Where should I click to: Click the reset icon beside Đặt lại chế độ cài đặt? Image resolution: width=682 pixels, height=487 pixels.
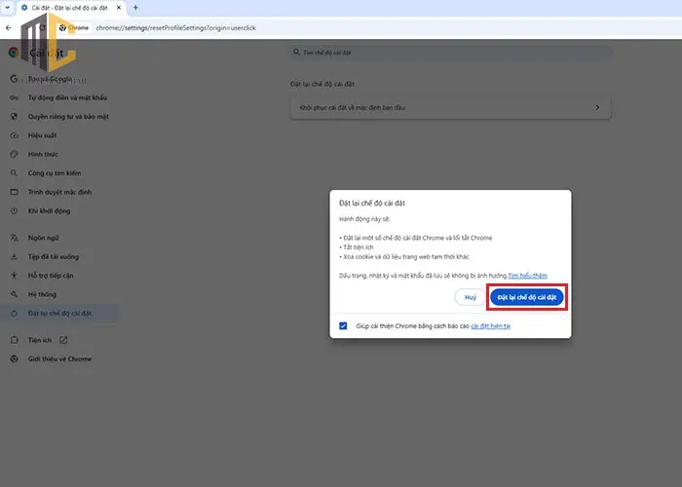[x=14, y=313]
